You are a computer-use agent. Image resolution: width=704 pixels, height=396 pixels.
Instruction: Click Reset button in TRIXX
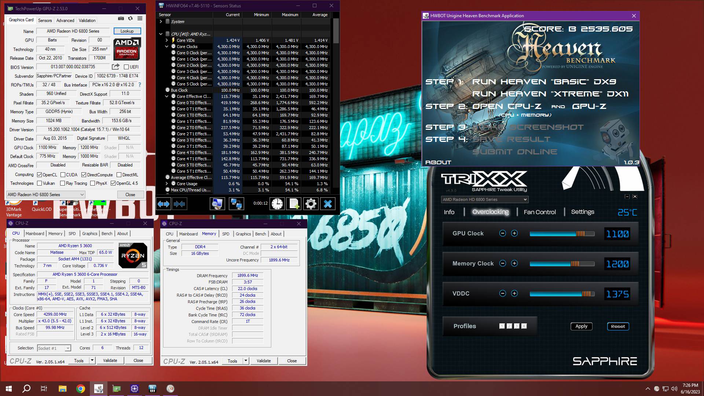click(x=618, y=326)
